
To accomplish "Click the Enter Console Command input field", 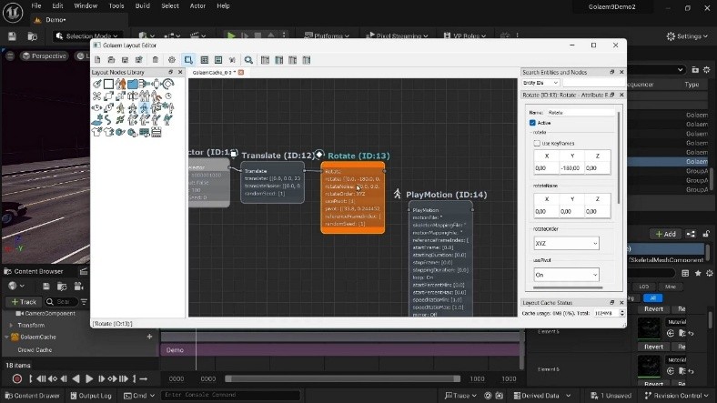I will (x=230, y=395).
